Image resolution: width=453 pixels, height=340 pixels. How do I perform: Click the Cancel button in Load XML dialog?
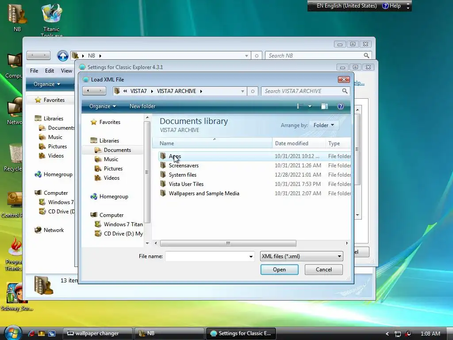pos(323,270)
